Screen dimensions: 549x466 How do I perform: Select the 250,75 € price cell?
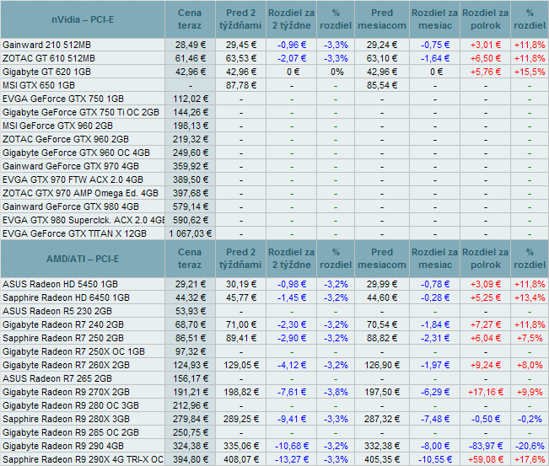coord(190,432)
